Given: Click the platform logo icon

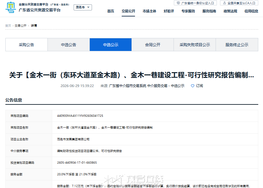Looking at the screenshot, I should pos(10,7).
